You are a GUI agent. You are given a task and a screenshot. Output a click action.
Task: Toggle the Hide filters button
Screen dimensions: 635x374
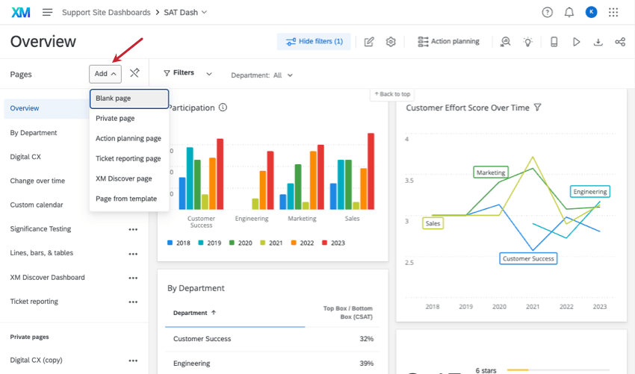point(314,42)
